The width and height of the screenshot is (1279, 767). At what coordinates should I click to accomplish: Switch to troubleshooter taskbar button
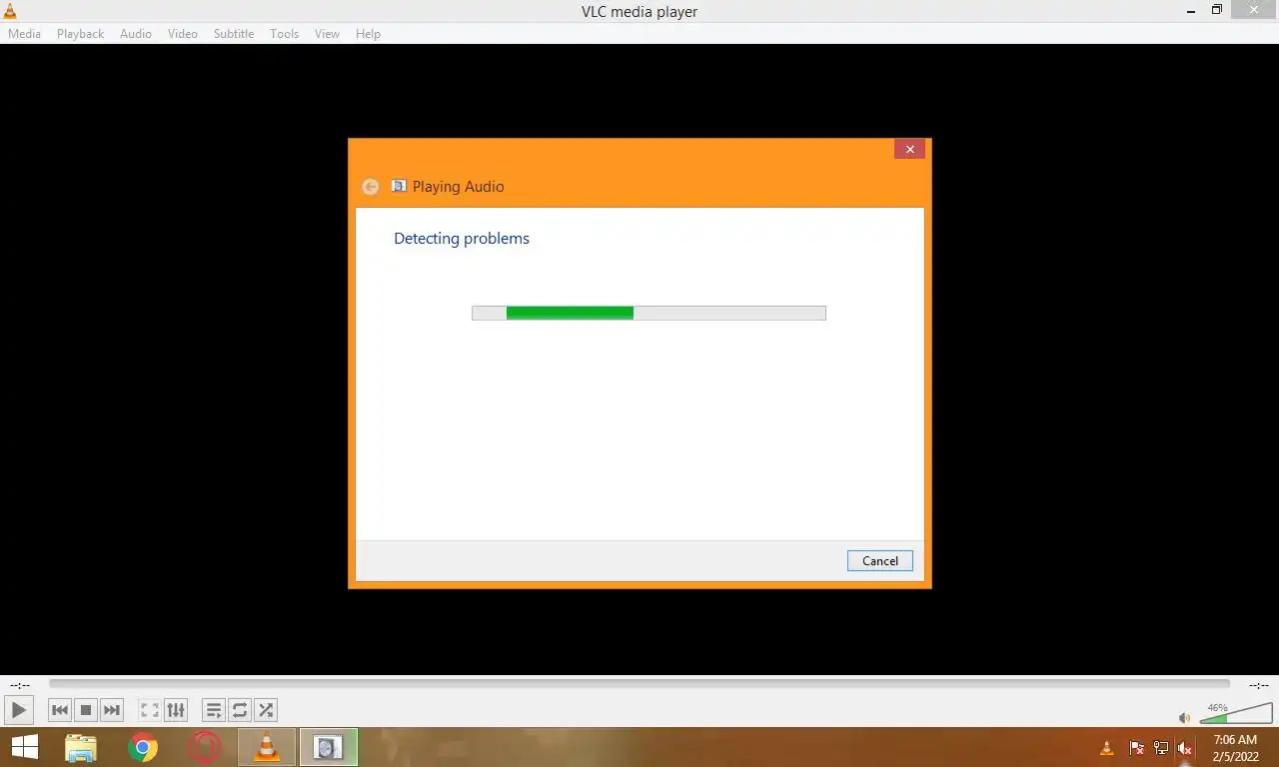coord(329,747)
